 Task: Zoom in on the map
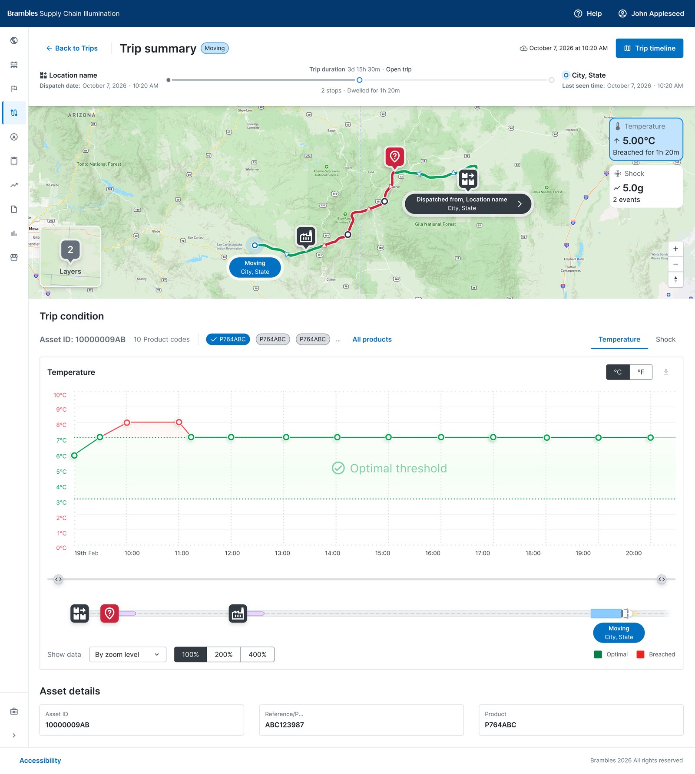click(675, 249)
